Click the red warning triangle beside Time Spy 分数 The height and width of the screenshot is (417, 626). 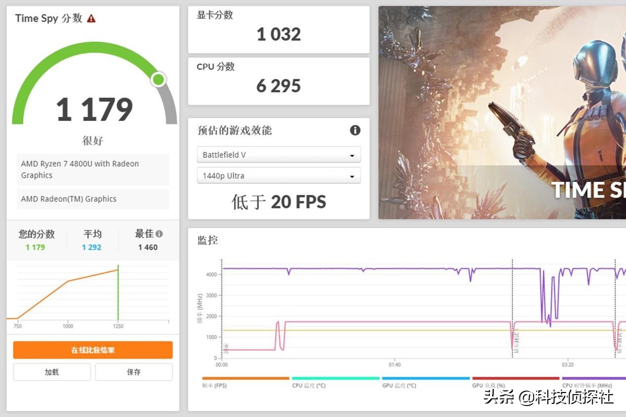pos(91,18)
